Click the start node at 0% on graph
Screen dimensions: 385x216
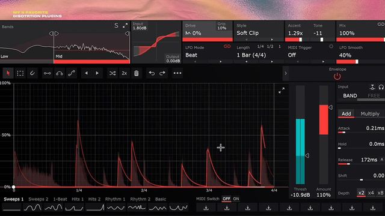coord(14,187)
